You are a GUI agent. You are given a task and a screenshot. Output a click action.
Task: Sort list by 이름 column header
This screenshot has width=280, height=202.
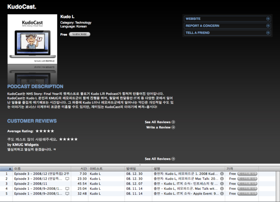42,169
